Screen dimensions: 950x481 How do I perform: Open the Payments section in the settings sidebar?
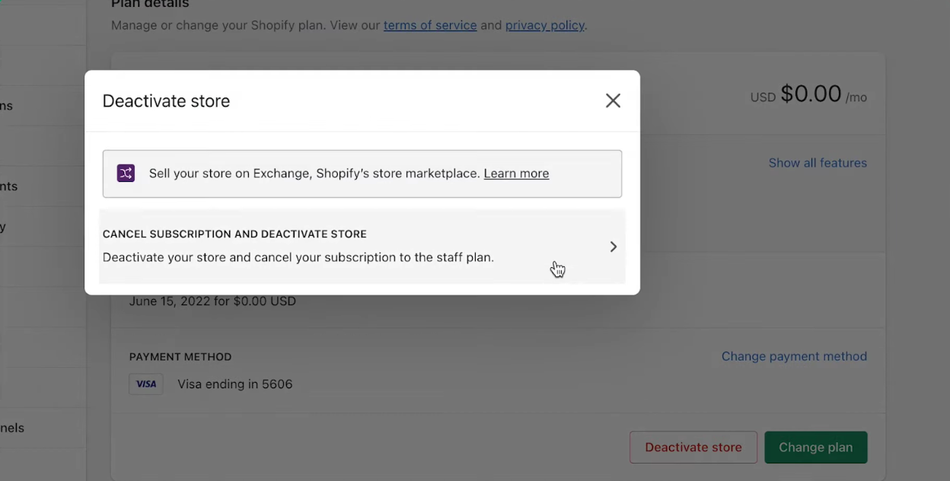pyautogui.click(x=23, y=186)
